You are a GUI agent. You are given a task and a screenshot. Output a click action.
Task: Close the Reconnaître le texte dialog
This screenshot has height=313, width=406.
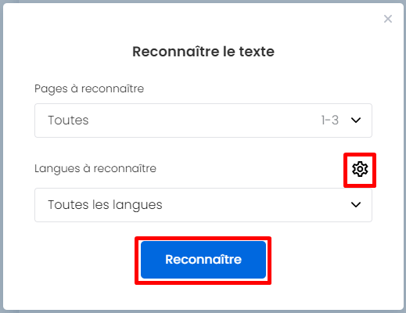click(388, 19)
